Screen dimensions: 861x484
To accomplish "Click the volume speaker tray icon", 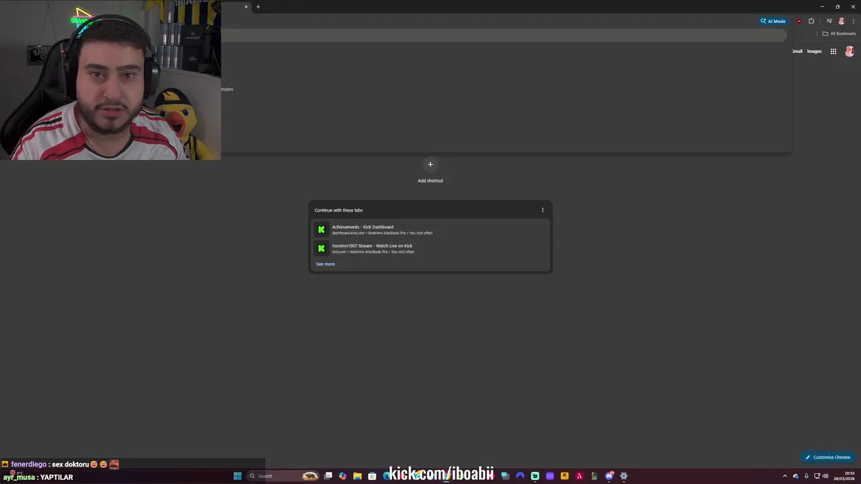I will (x=825, y=476).
